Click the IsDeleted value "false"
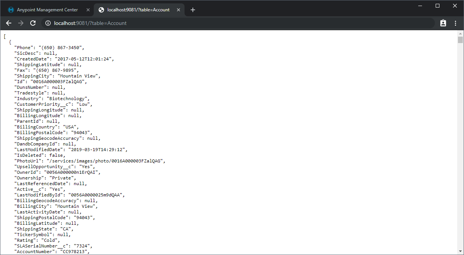 click(x=56, y=155)
